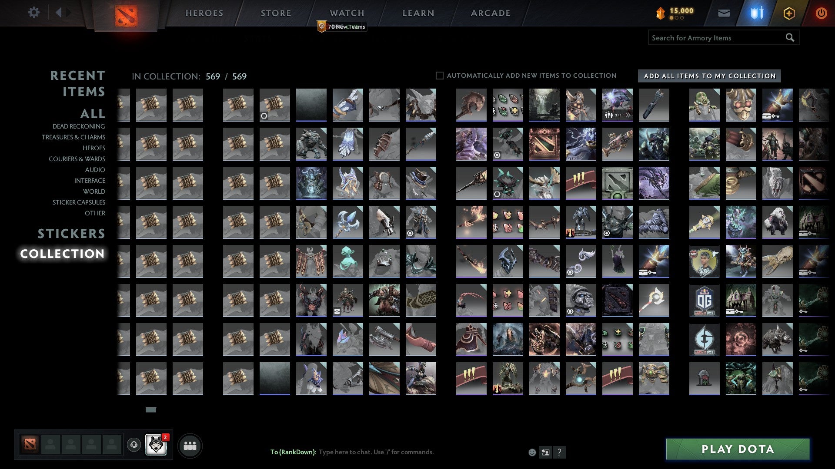Enable automatically add new items checkbox
Viewport: 835px width, 469px height.
440,76
